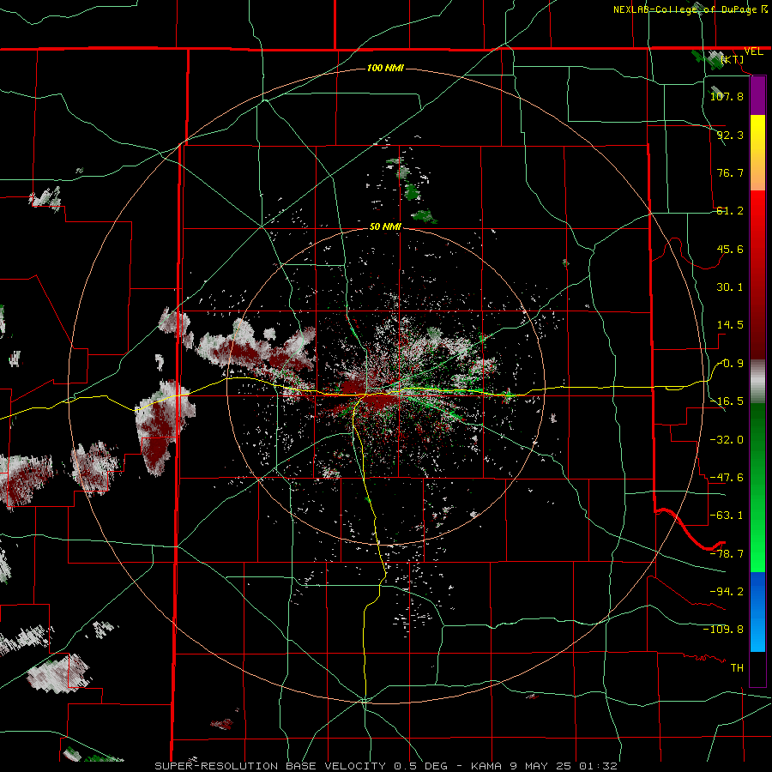Select the -47.6 scale value

(x=727, y=478)
